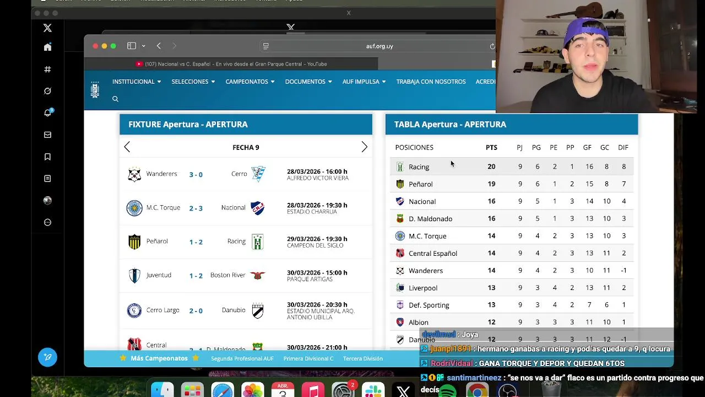Open Safari from the Dock
Screen dimensions: 705x397
[223, 390]
